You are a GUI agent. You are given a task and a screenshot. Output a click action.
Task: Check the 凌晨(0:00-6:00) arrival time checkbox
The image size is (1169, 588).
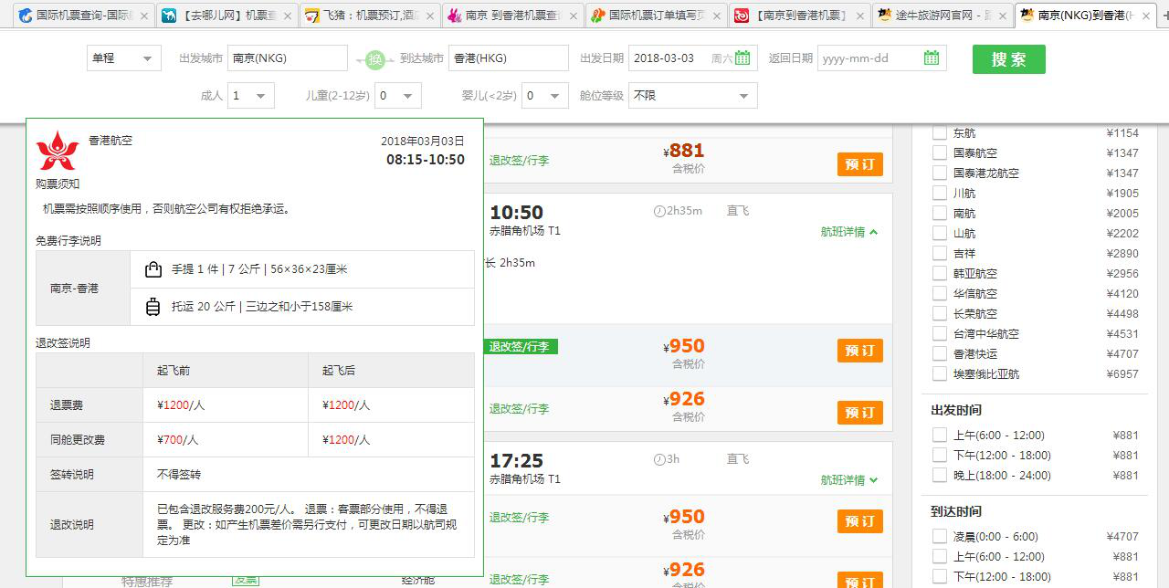pos(938,536)
